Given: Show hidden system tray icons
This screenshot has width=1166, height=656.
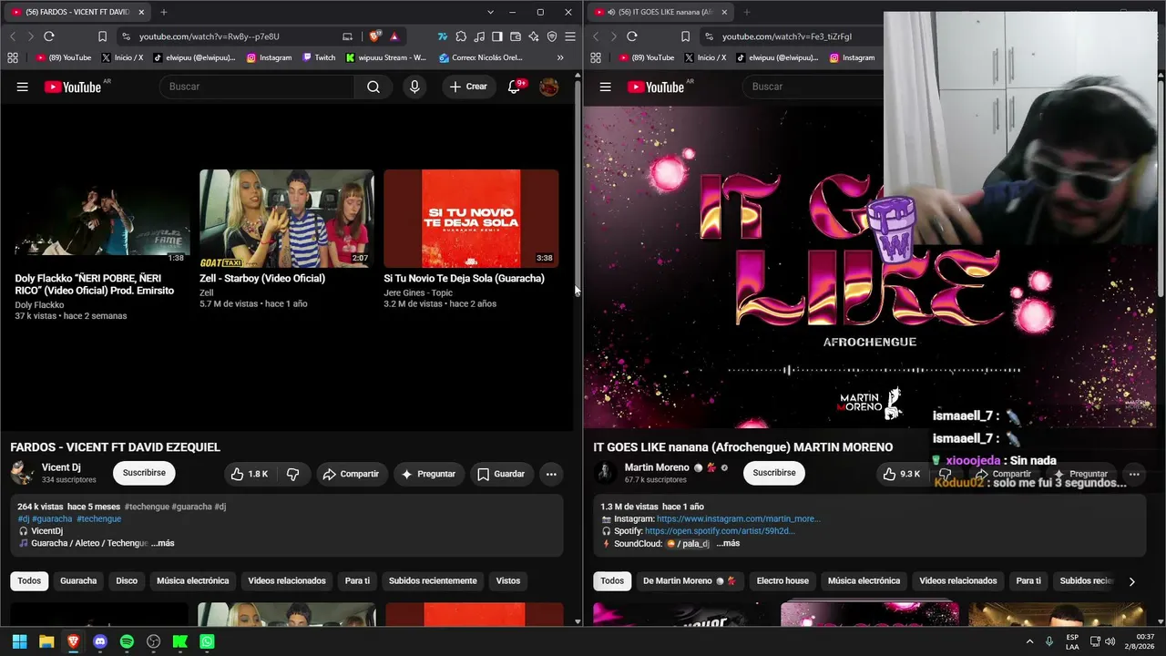Looking at the screenshot, I should (x=1029, y=641).
